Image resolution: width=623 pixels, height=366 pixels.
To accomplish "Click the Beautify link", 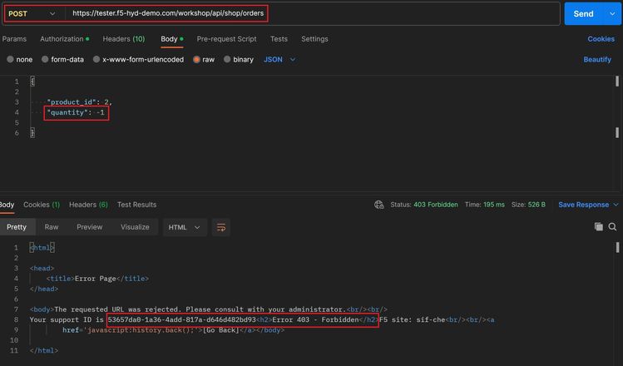I will click(x=596, y=60).
